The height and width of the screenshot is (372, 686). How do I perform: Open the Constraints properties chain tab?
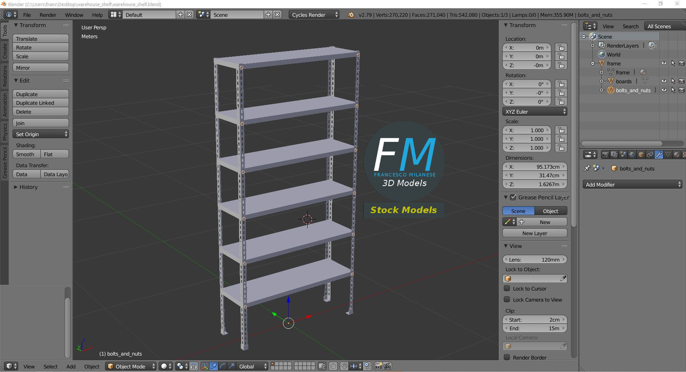tap(650, 155)
